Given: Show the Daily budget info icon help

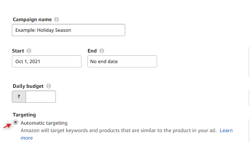Looking at the screenshot, I should [48, 86].
